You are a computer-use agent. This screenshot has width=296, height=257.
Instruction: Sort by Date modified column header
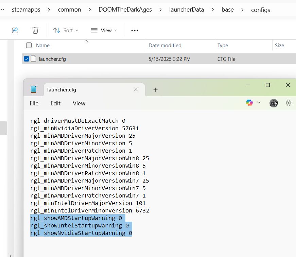(165, 46)
